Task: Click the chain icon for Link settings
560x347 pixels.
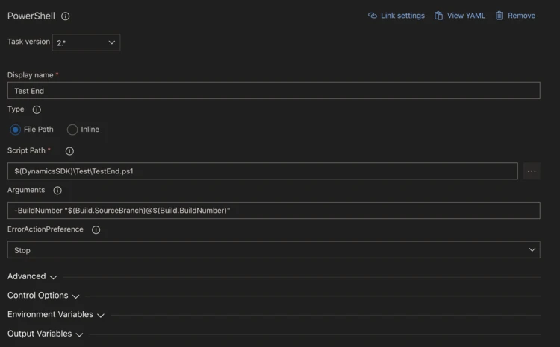Action: pos(373,16)
